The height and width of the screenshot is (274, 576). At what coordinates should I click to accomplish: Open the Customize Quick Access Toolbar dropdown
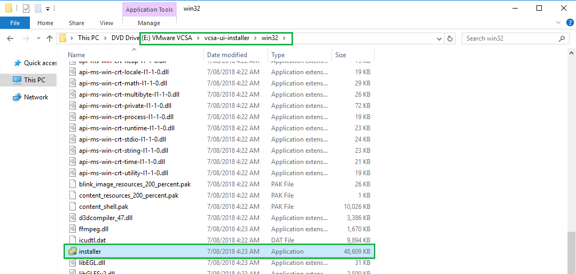coord(48,9)
